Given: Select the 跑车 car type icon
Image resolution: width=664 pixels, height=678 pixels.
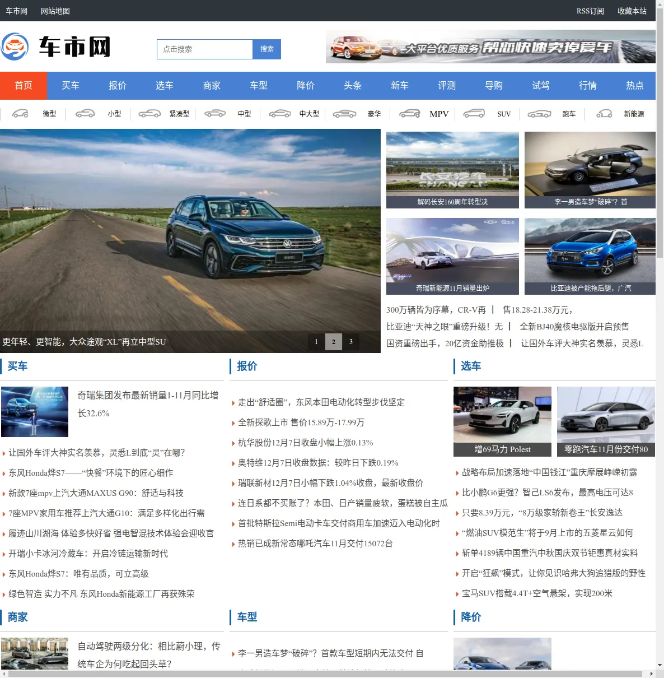Looking at the screenshot, I should click(x=539, y=114).
